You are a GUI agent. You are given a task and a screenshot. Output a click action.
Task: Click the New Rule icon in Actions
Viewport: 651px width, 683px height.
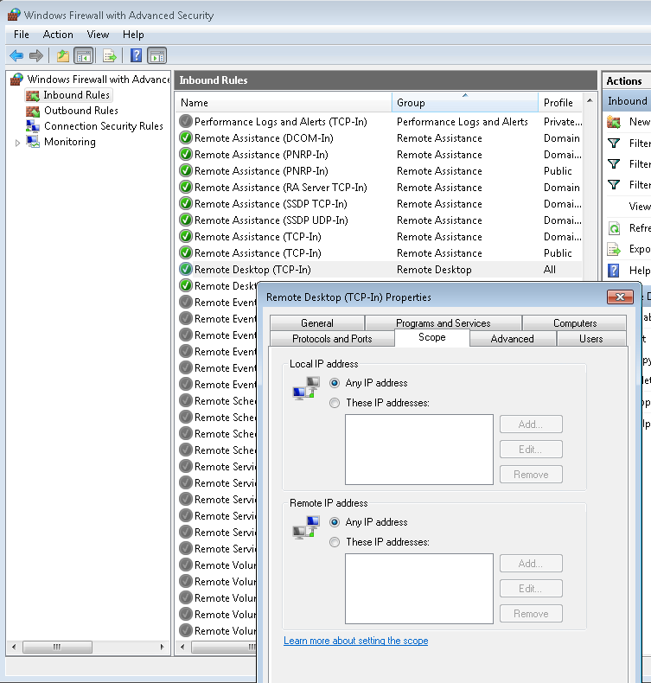[614, 122]
